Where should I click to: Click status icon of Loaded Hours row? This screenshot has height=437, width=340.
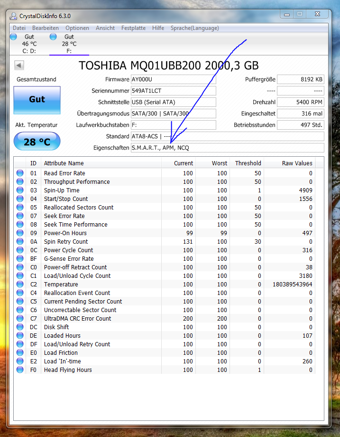(20, 335)
